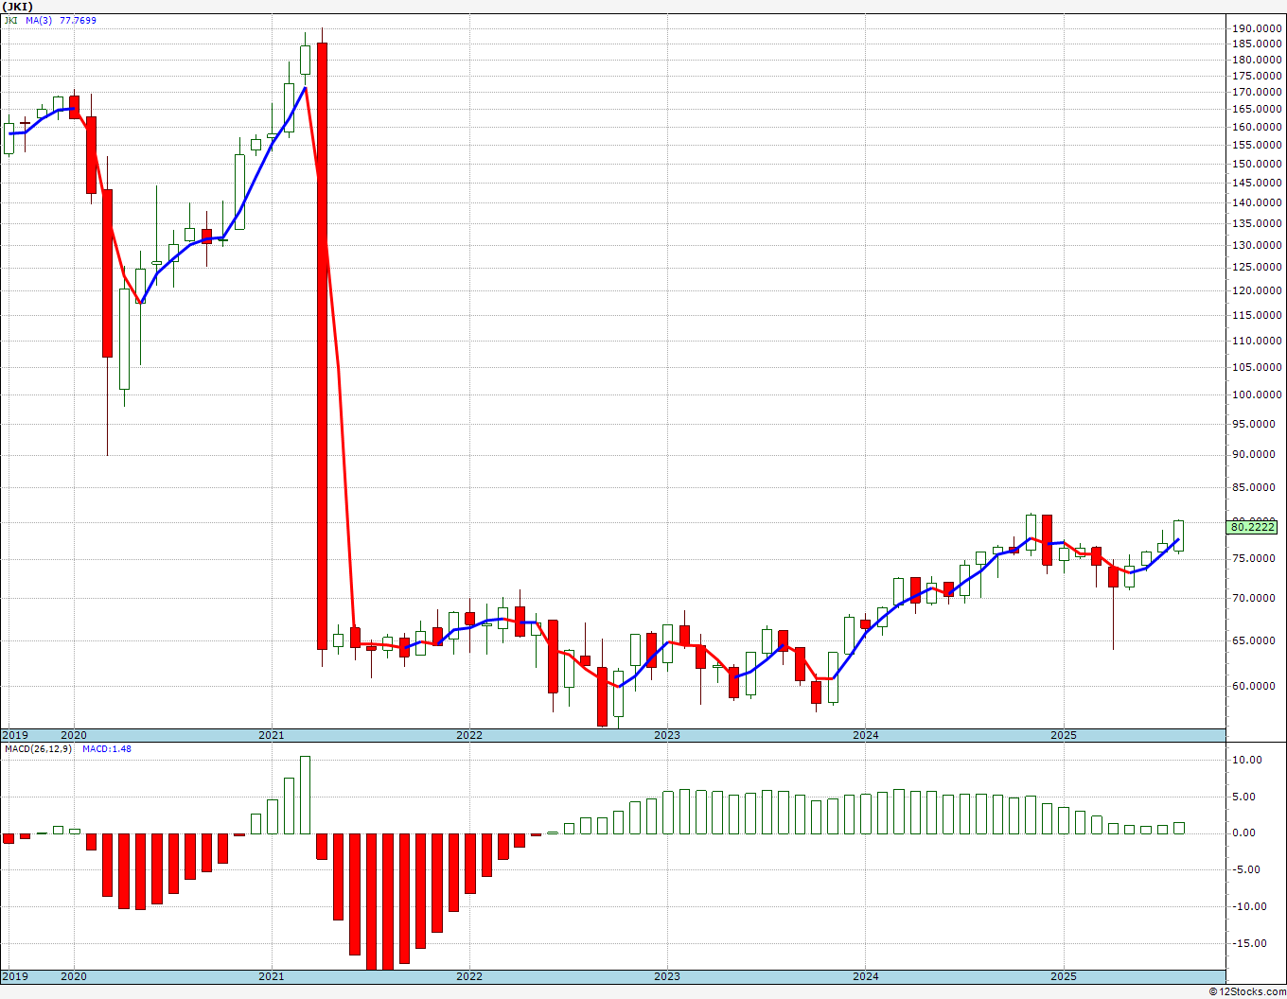Click 2022 on the MACD panel time axis
The image size is (1287, 999).
pos(469,976)
